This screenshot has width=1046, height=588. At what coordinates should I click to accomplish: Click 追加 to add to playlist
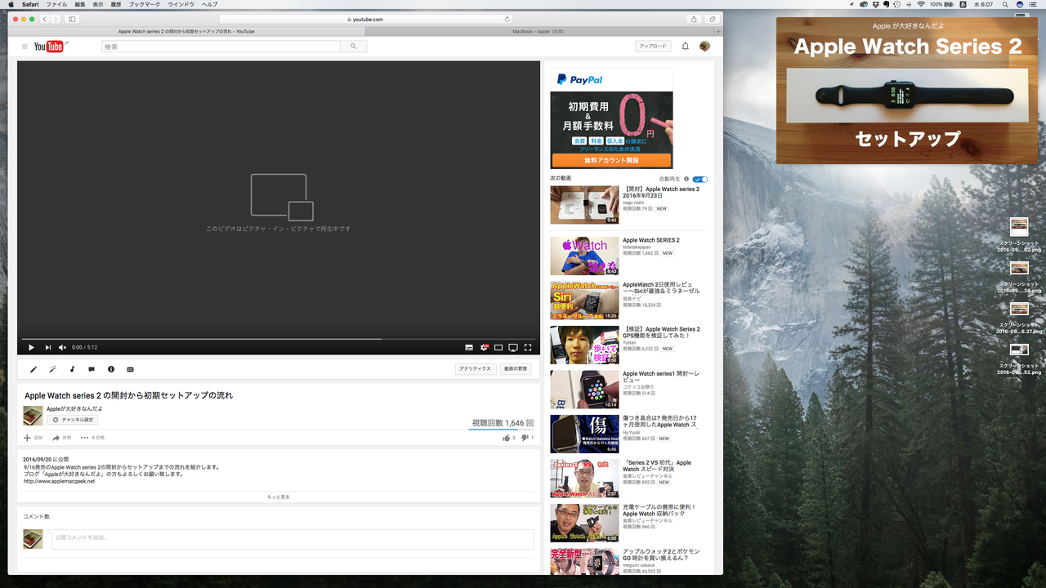point(34,438)
